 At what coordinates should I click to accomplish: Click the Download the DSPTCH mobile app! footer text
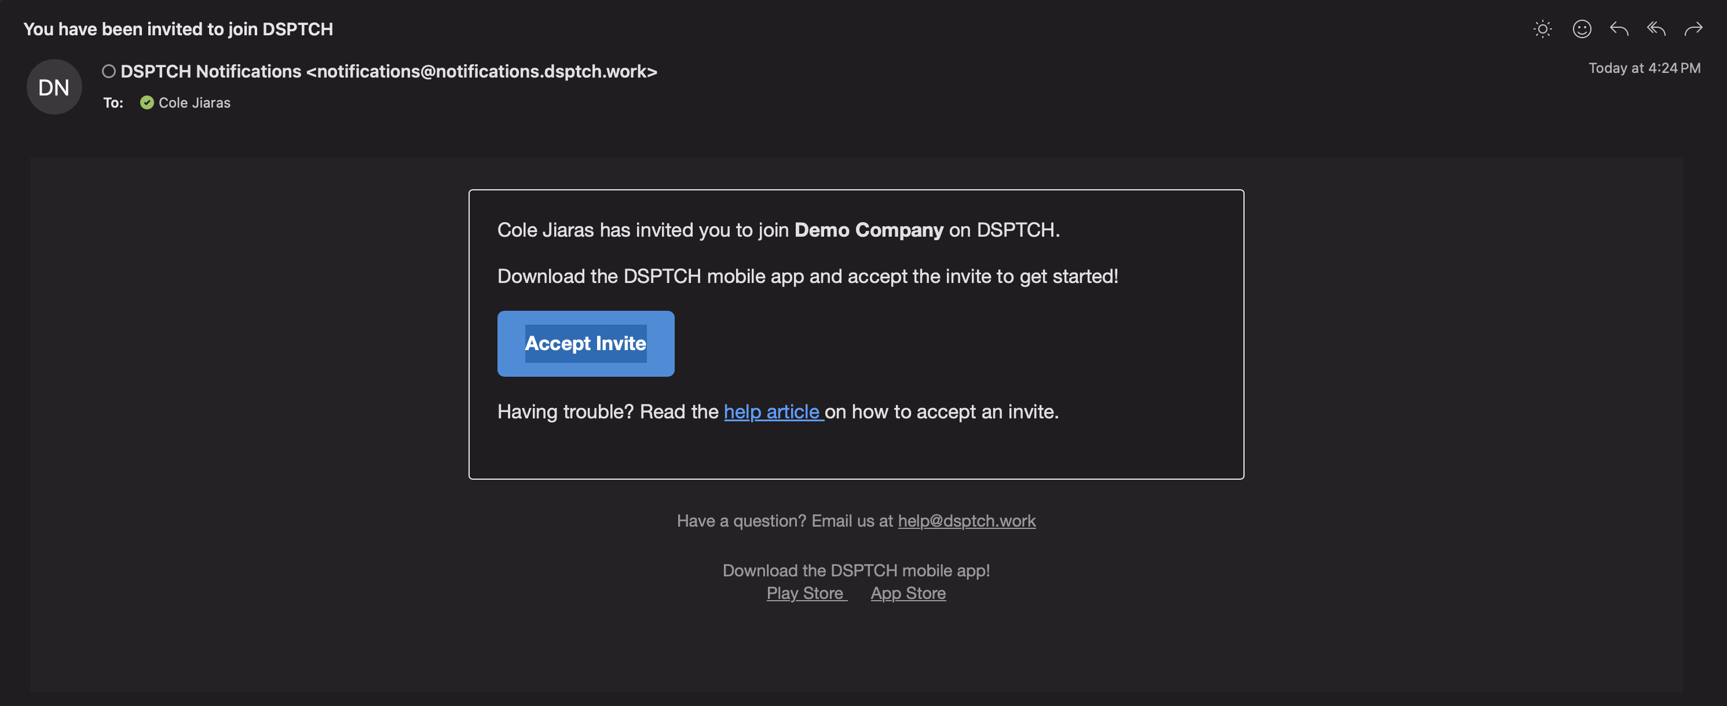click(856, 570)
